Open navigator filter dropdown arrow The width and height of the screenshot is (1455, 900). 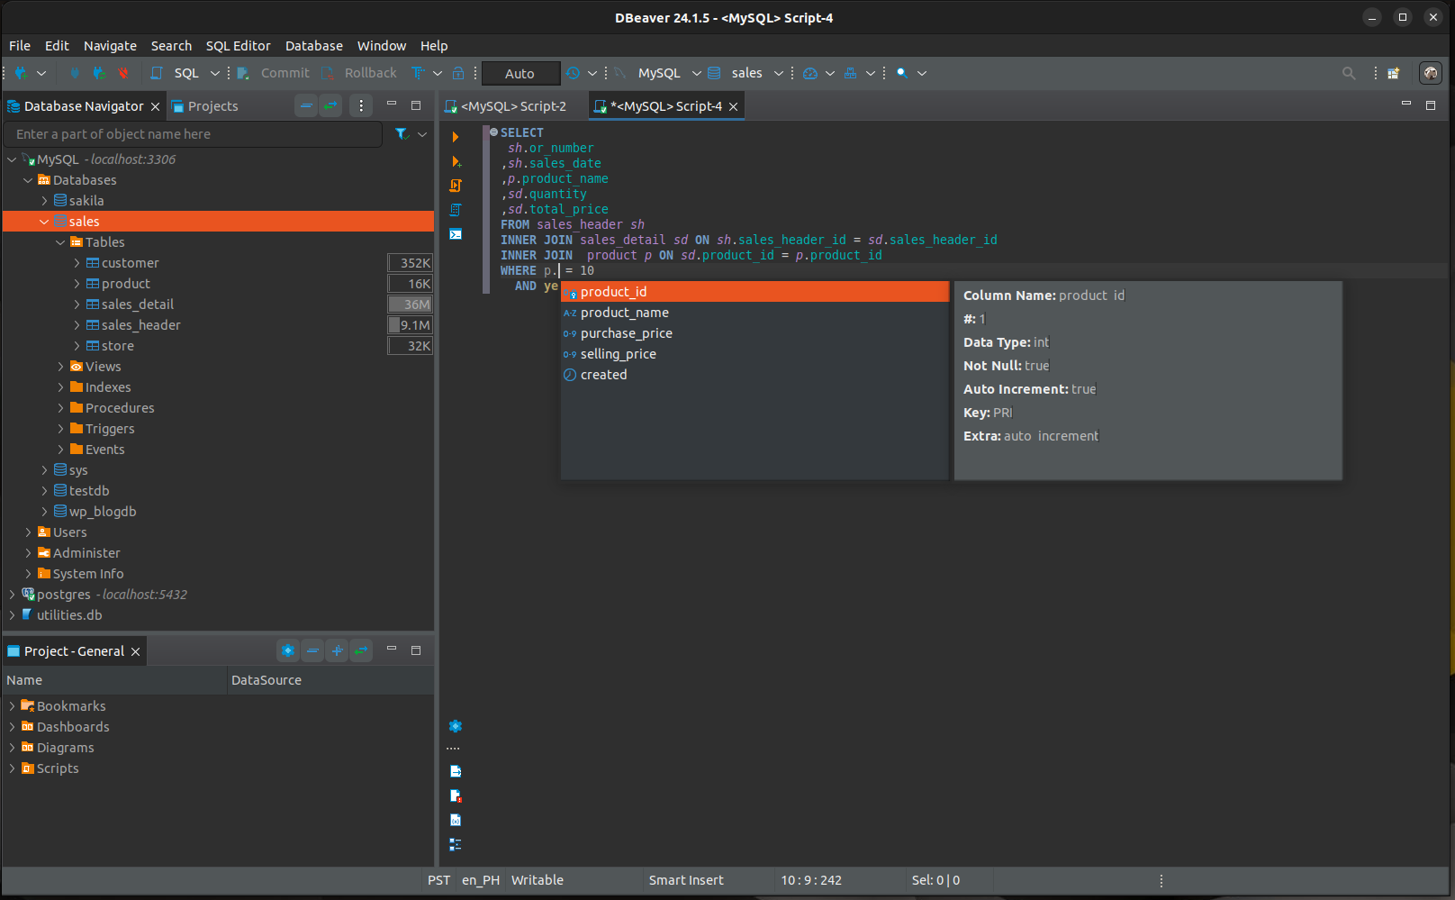click(x=422, y=134)
